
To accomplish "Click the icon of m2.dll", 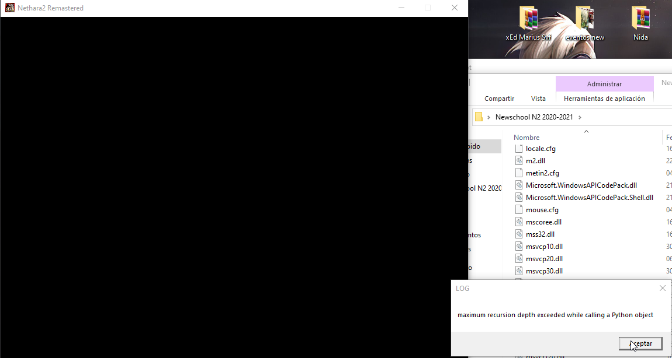I will (x=518, y=161).
